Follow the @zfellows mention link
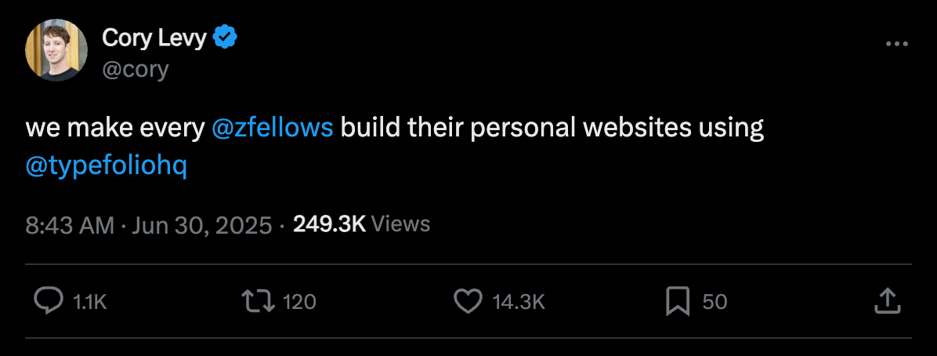 273,128
